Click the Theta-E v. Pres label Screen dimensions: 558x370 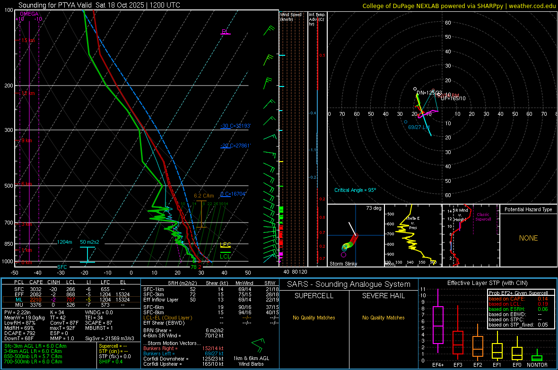tap(413, 223)
